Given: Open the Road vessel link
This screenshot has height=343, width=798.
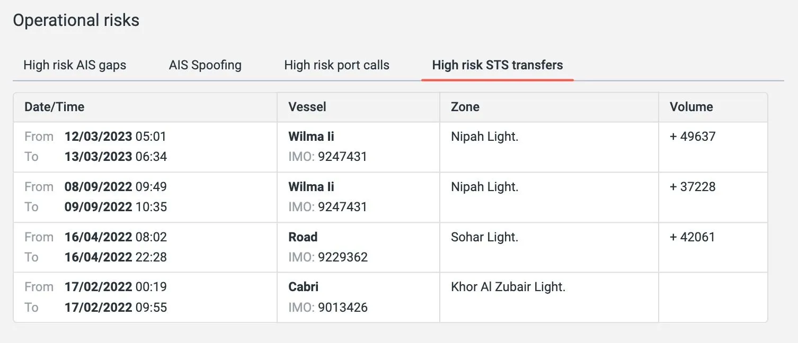Looking at the screenshot, I should 303,237.
